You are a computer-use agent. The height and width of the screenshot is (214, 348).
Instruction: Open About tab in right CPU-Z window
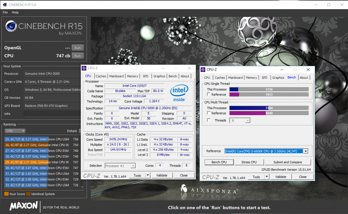304,77
